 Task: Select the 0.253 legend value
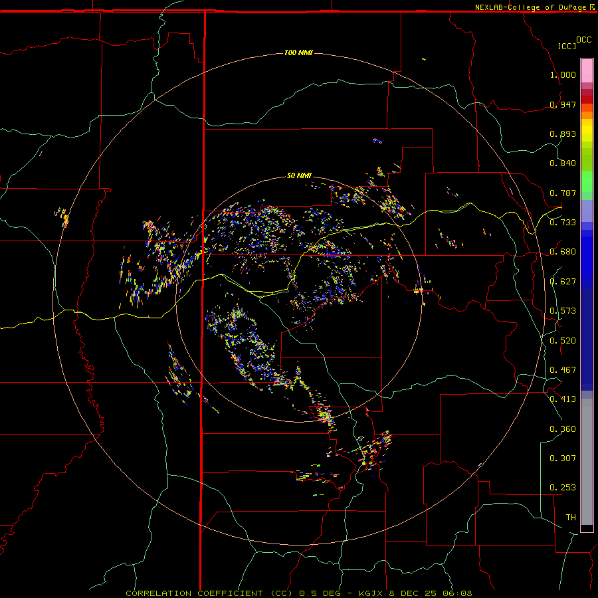click(563, 488)
